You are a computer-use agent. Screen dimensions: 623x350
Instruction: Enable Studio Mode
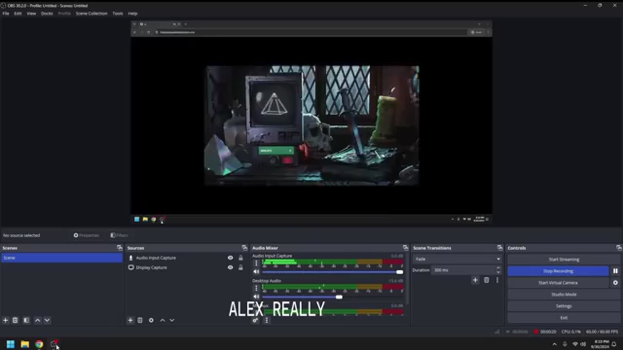[564, 294]
